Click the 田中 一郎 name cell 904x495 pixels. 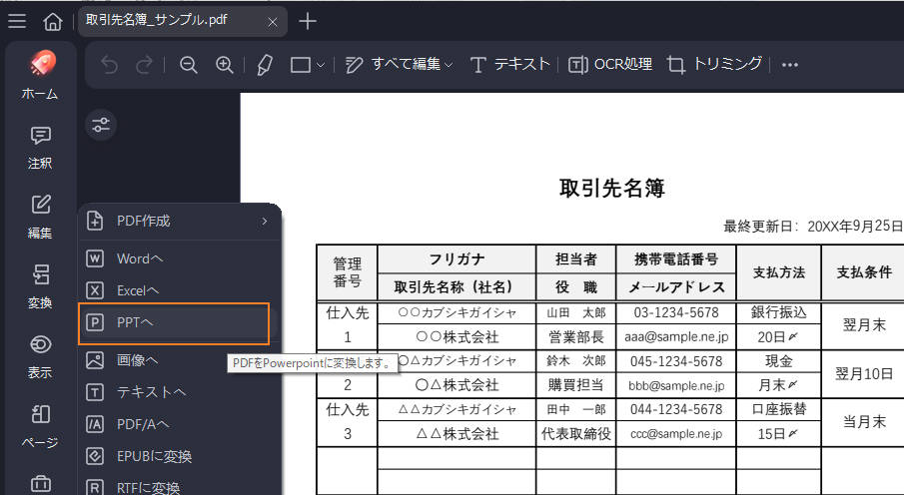576,410
